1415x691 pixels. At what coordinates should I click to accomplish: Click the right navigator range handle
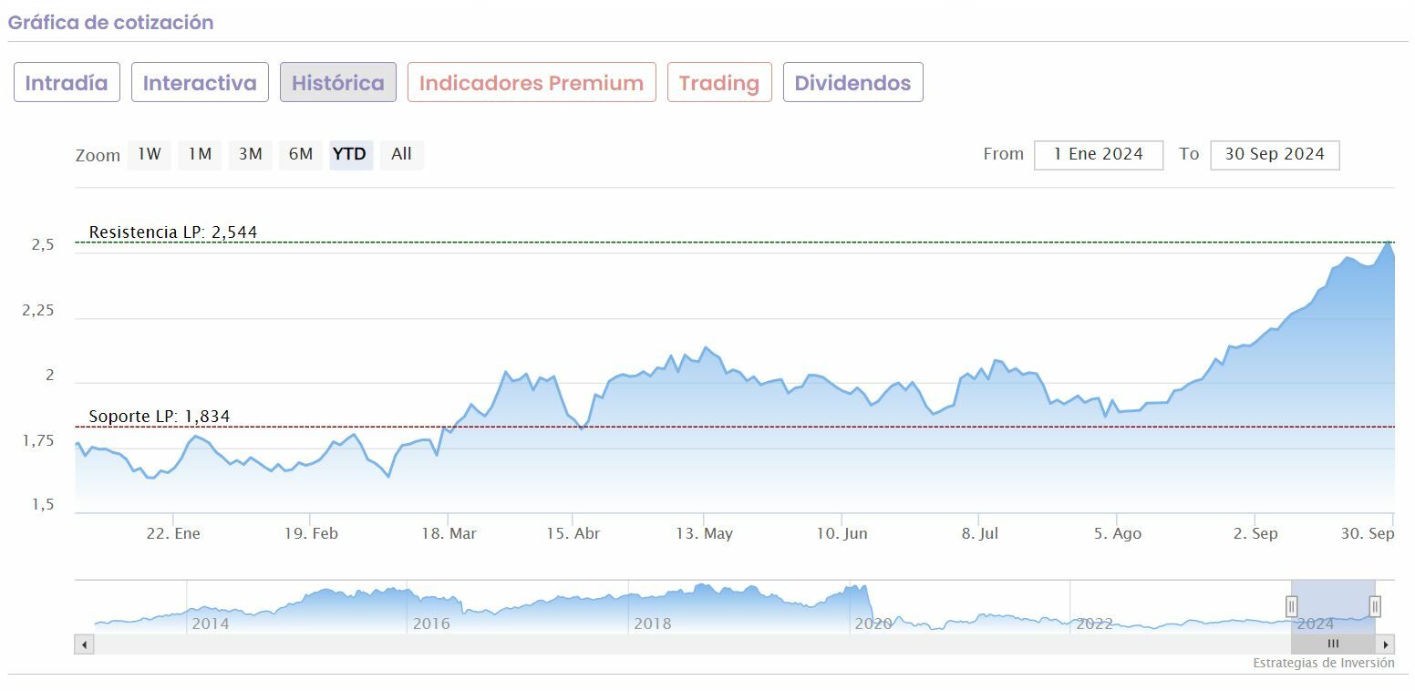1375,606
